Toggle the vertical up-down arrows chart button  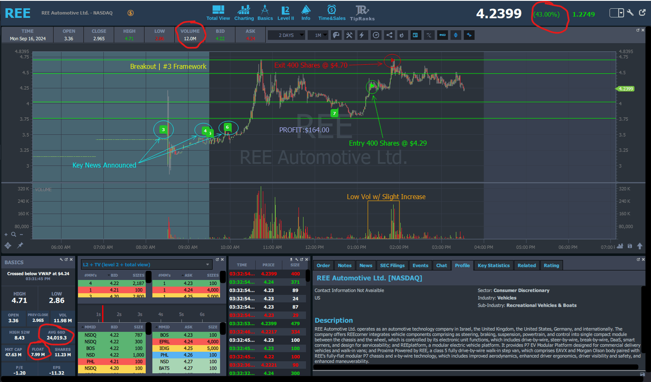[456, 35]
